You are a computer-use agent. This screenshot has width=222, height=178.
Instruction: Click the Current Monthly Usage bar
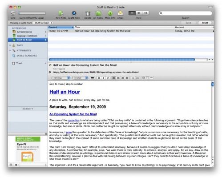click(x=32, y=13)
